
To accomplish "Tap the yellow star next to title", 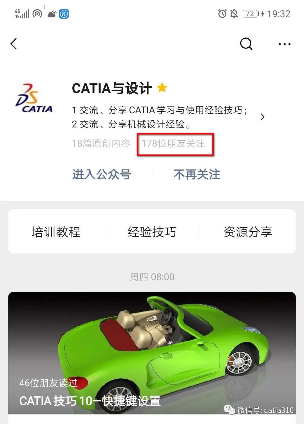I will point(162,88).
